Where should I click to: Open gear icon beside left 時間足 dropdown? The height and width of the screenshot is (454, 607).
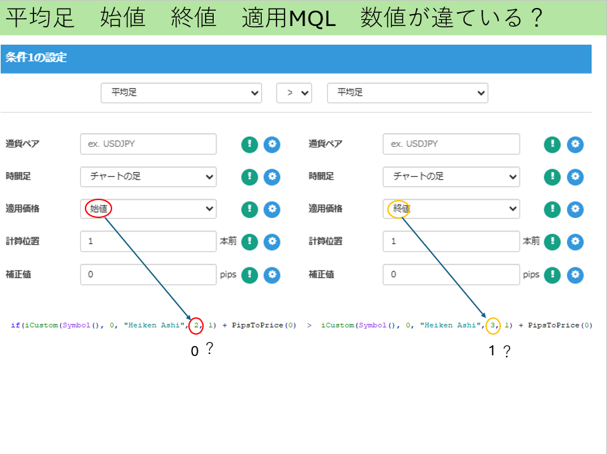pos(273,177)
